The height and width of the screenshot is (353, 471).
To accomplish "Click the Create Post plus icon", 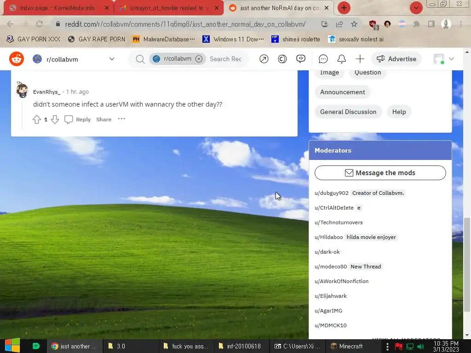I will [360, 59].
